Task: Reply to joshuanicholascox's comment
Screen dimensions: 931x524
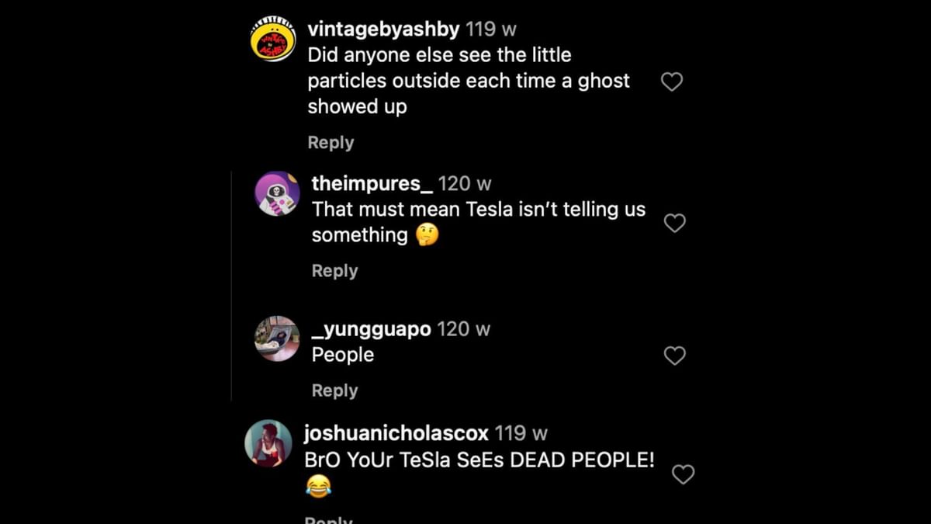Action: (x=329, y=519)
